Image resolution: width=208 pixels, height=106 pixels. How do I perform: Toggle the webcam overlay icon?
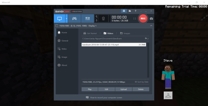pyautogui.click(x=103, y=19)
